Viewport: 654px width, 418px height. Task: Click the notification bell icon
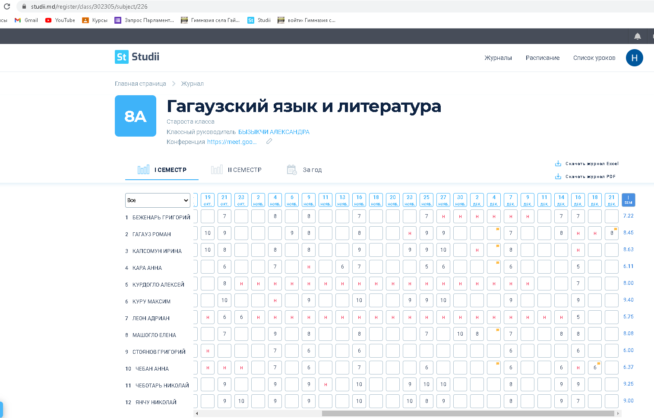637,36
